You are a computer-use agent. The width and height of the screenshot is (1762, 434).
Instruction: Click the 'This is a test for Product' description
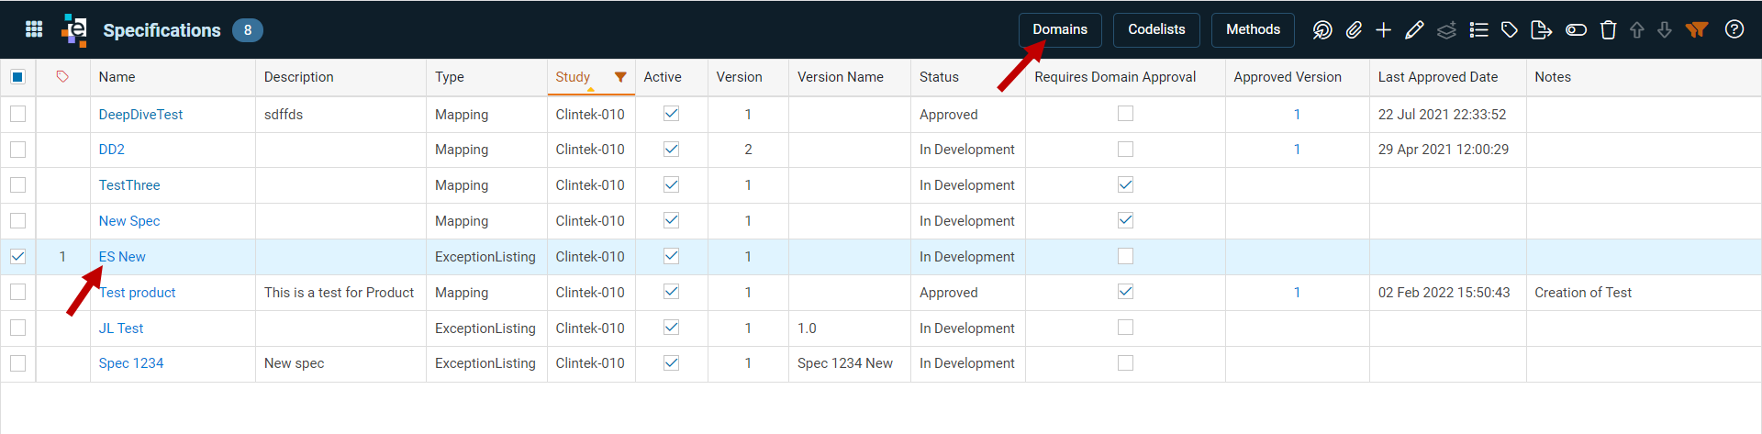point(339,293)
